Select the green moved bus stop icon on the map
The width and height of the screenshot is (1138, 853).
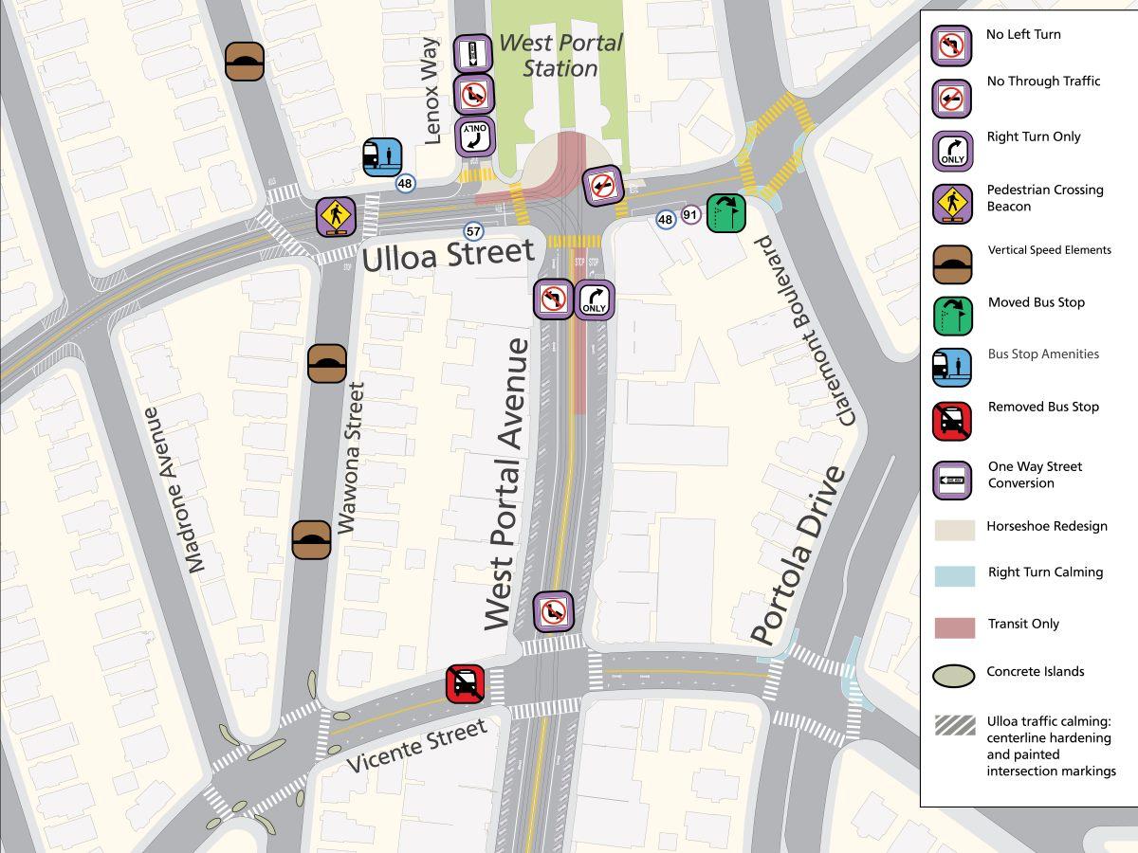click(x=726, y=212)
